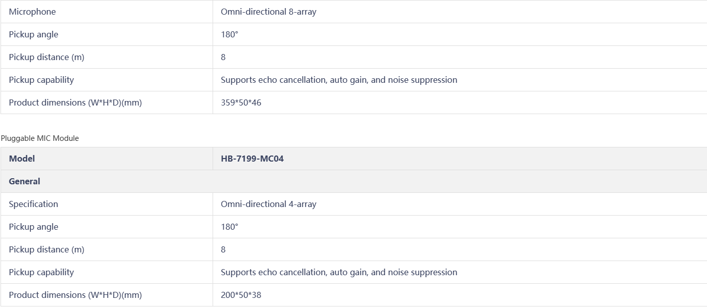Viewport: 707px width, 308px height.
Task: Click the upper Pickup capability label
Action: (41, 80)
